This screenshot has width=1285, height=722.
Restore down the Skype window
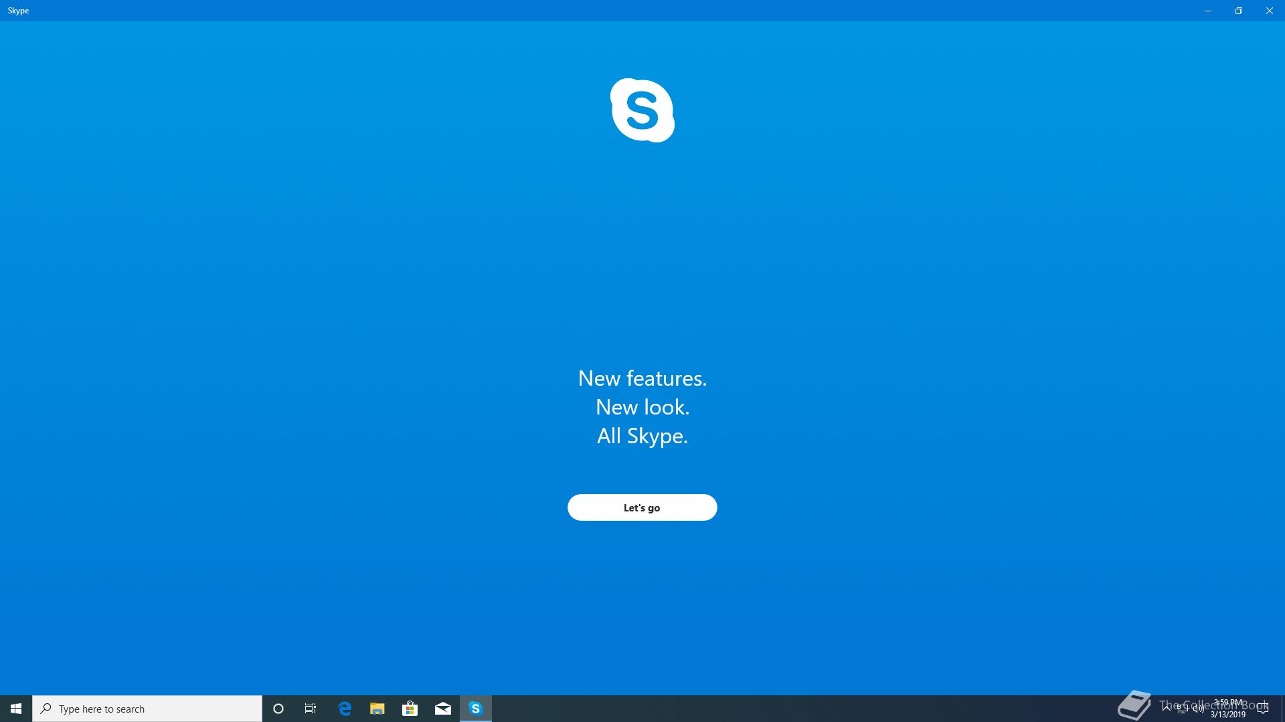click(1239, 11)
